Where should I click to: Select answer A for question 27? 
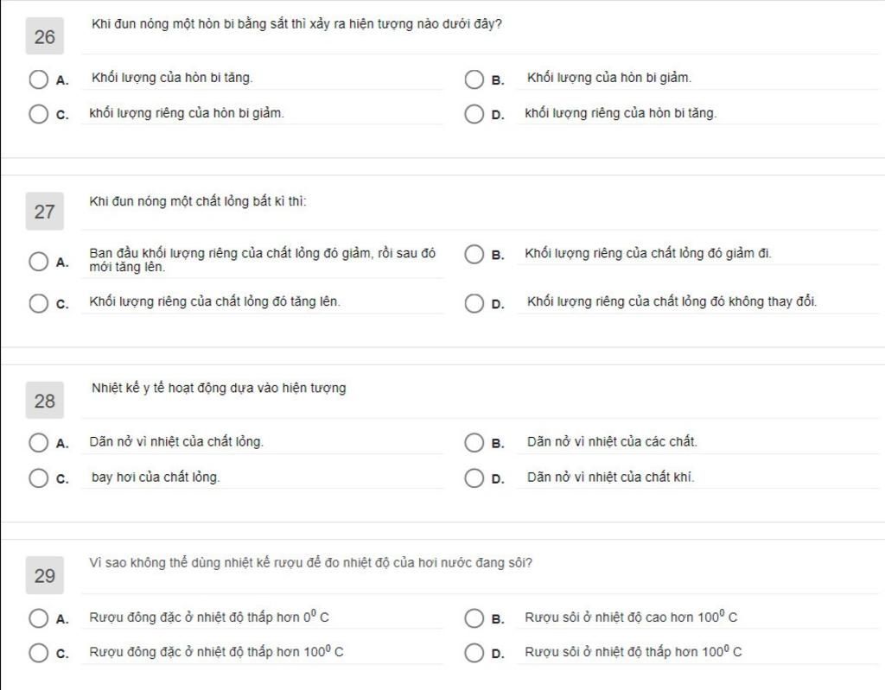point(38,261)
